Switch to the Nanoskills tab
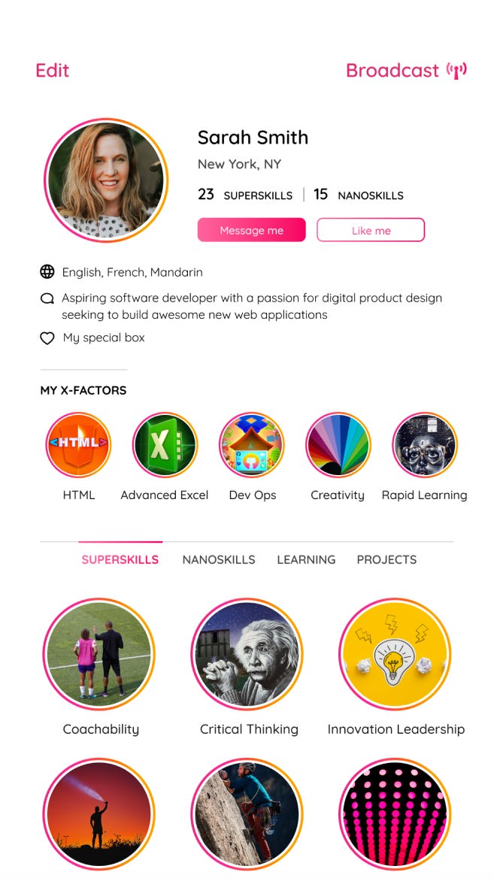This screenshot has width=494, height=881. click(219, 559)
